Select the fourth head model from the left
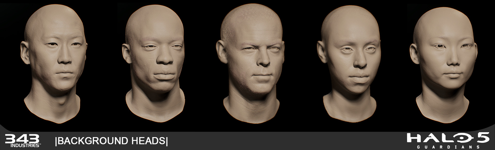The width and height of the screenshot is (495, 150). pos(349,62)
